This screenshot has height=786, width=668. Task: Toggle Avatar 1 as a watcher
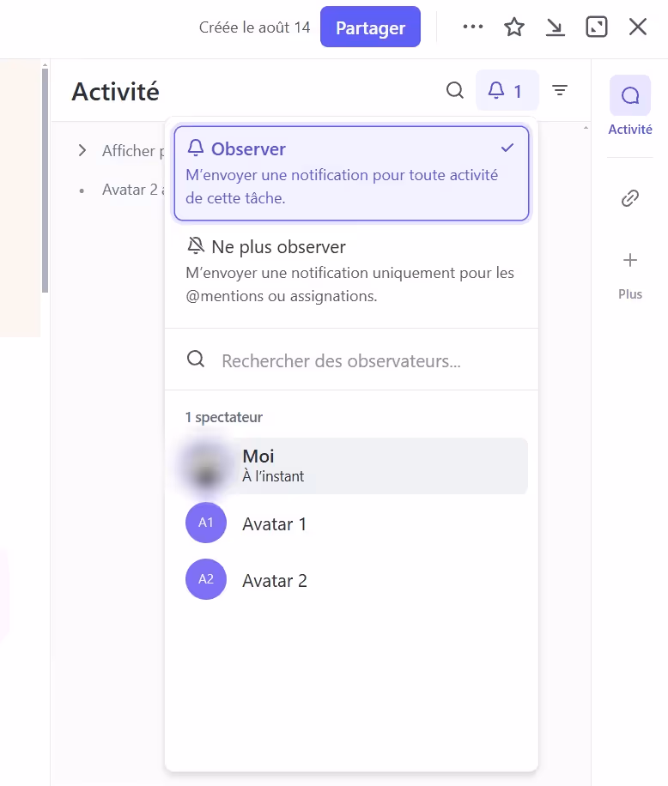pyautogui.click(x=351, y=523)
